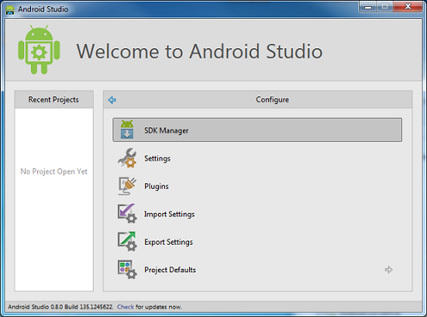Close the Android Studio window
Image resolution: width=427 pixels, height=317 pixels.
coord(408,6)
